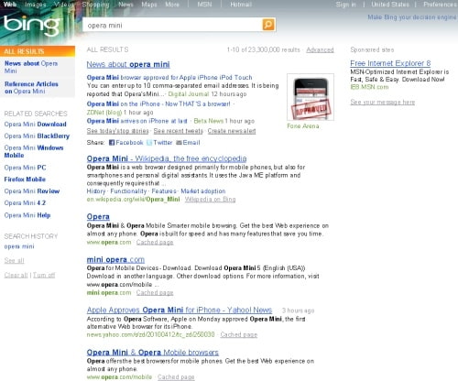Open Opera Mini arrives on iPhone story
The image size is (458, 381).
click(x=137, y=121)
